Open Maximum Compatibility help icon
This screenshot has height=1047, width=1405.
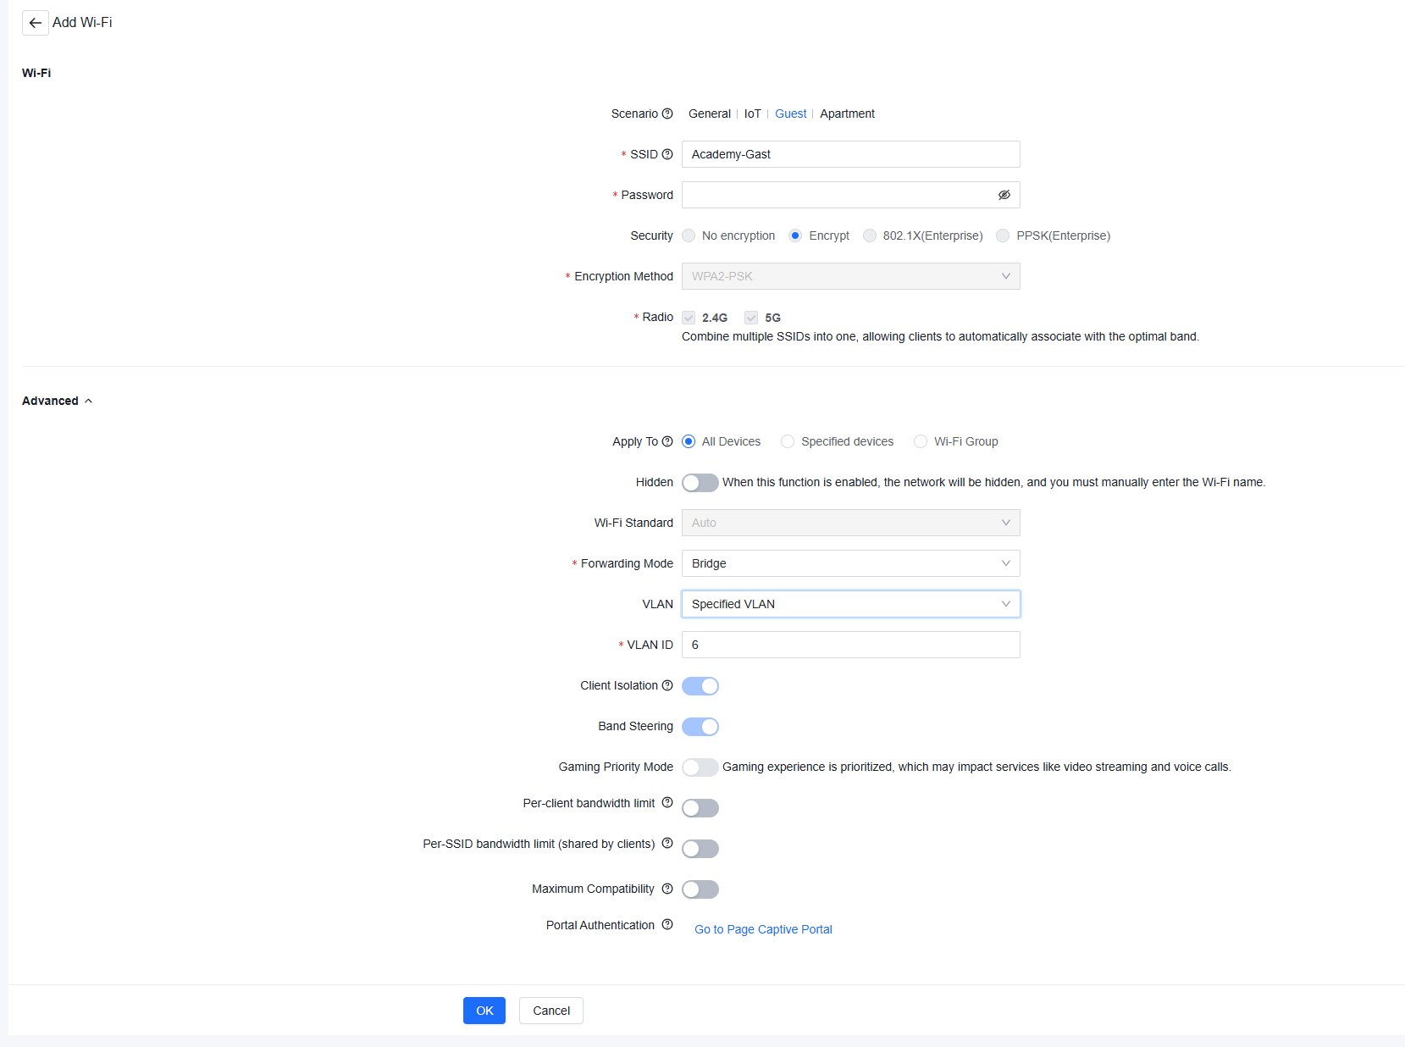click(x=667, y=889)
